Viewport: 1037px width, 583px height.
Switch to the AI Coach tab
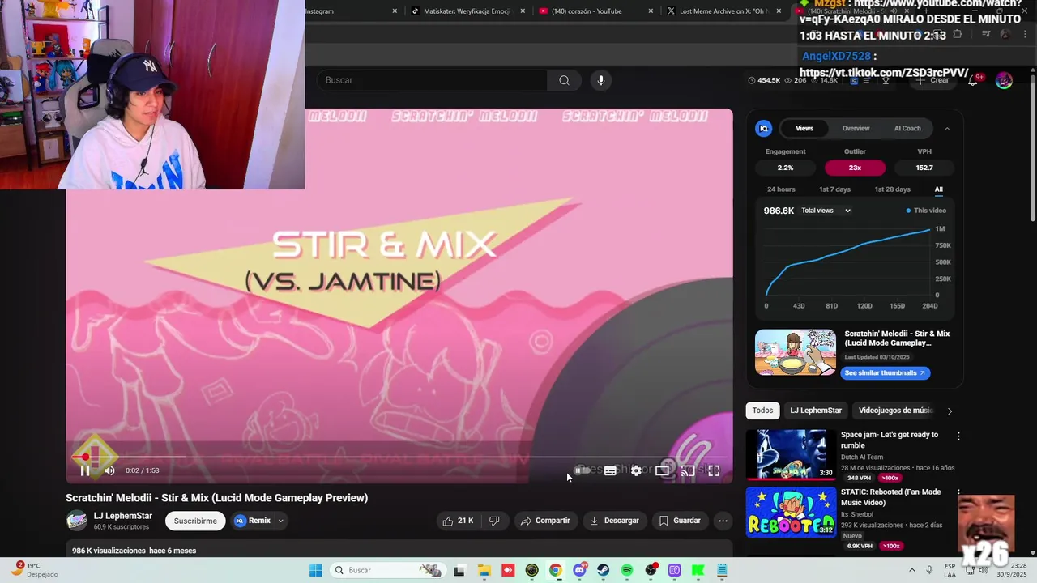pos(907,128)
